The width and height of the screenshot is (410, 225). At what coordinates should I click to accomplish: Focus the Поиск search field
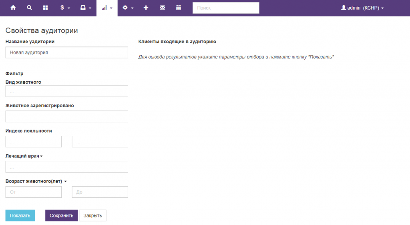226,8
